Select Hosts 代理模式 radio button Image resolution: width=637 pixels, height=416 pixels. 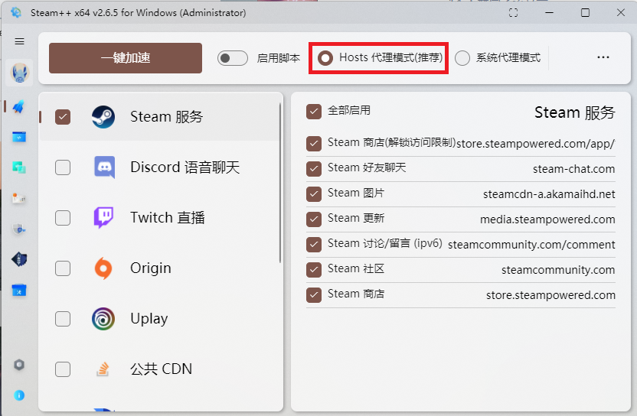(x=326, y=58)
